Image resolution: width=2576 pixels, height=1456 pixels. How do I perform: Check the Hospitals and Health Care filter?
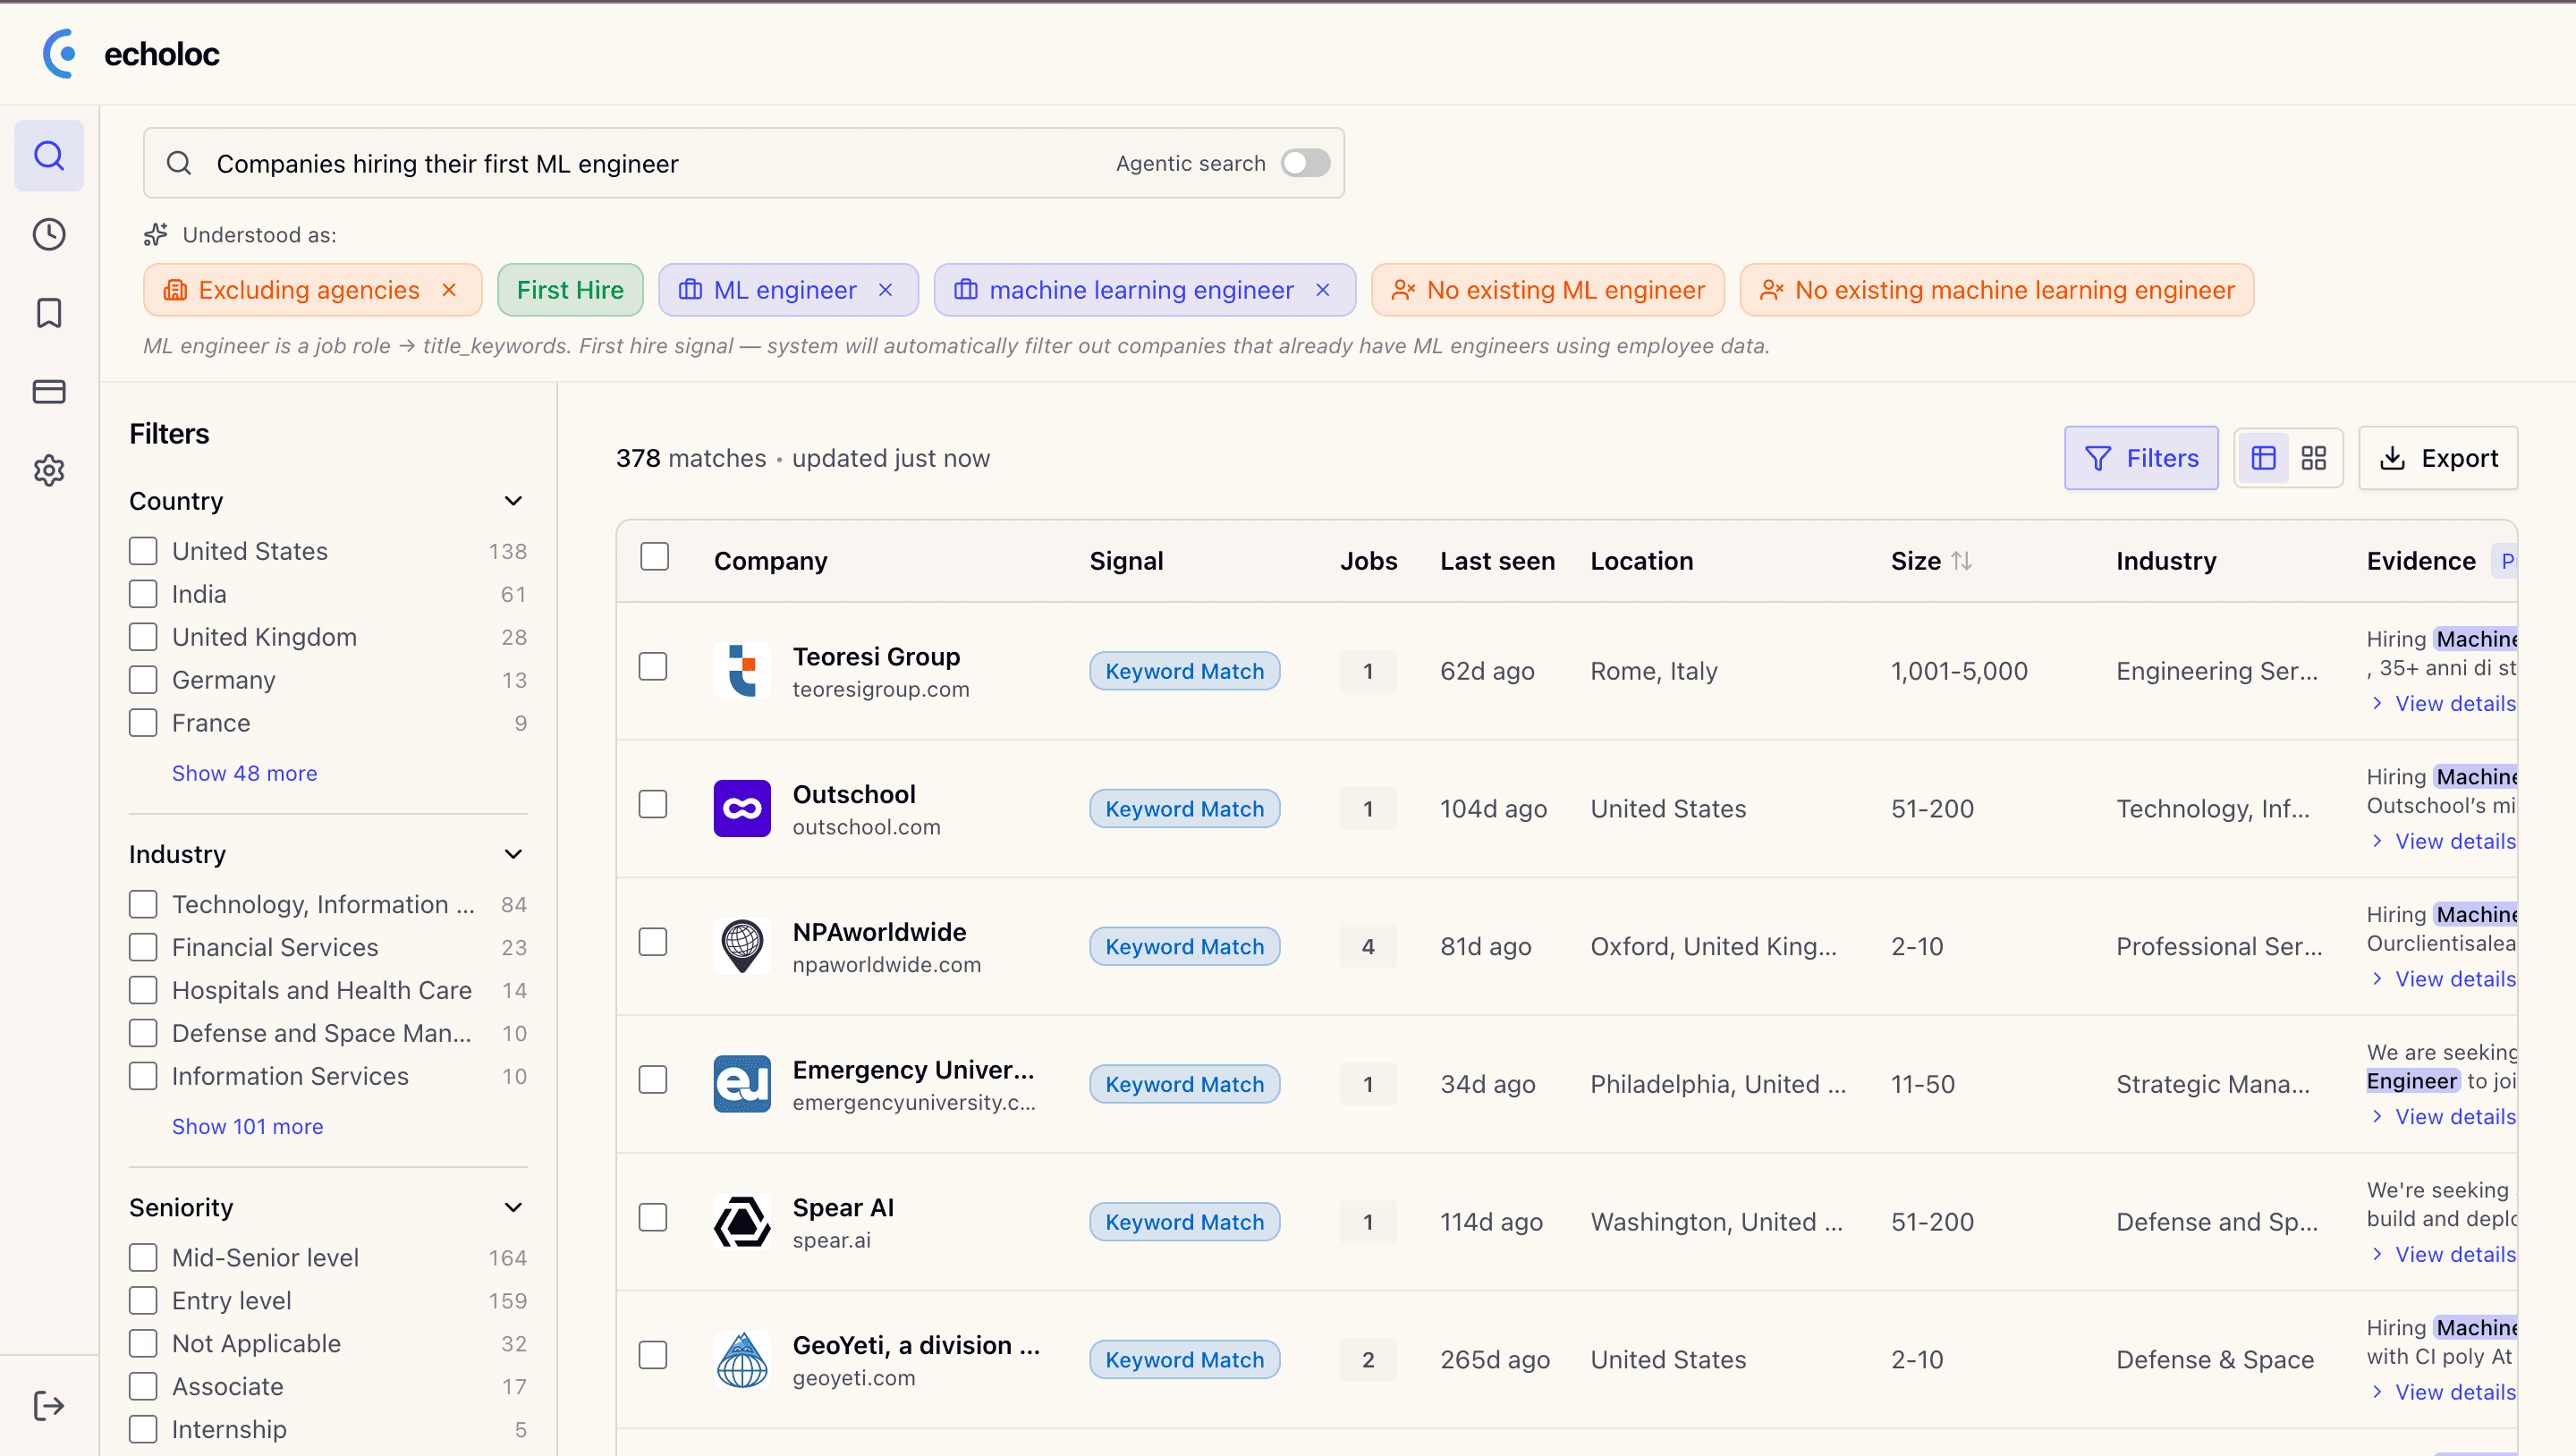coord(143,990)
